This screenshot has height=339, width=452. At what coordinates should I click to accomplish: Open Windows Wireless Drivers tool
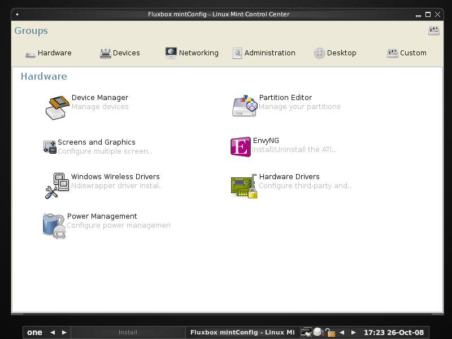pos(115,177)
